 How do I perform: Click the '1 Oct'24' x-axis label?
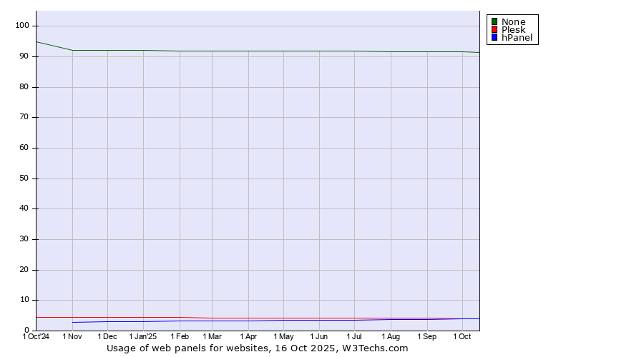coord(36,336)
